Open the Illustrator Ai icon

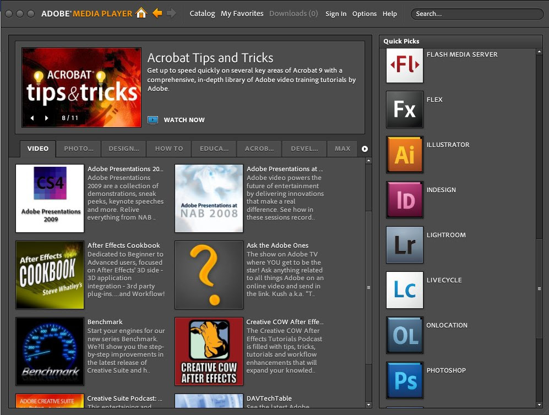pos(404,155)
